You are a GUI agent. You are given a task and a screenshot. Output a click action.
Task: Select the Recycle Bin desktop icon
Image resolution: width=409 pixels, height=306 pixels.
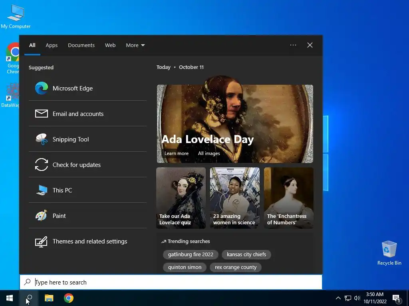[389, 253]
